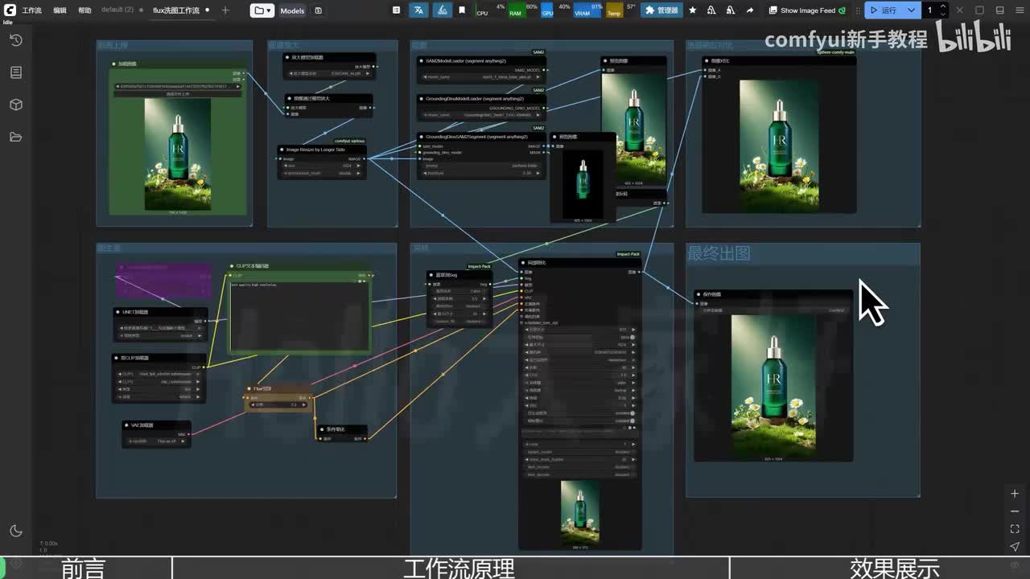This screenshot has width=1030, height=579.
Task: Zoom in with the plus canvas icon
Action: coord(1015,494)
